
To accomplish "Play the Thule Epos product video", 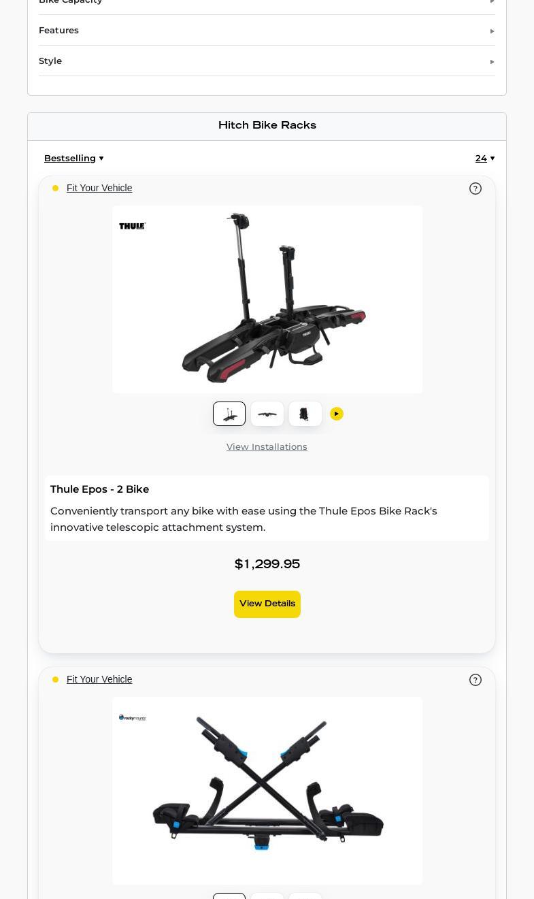I will pos(337,414).
